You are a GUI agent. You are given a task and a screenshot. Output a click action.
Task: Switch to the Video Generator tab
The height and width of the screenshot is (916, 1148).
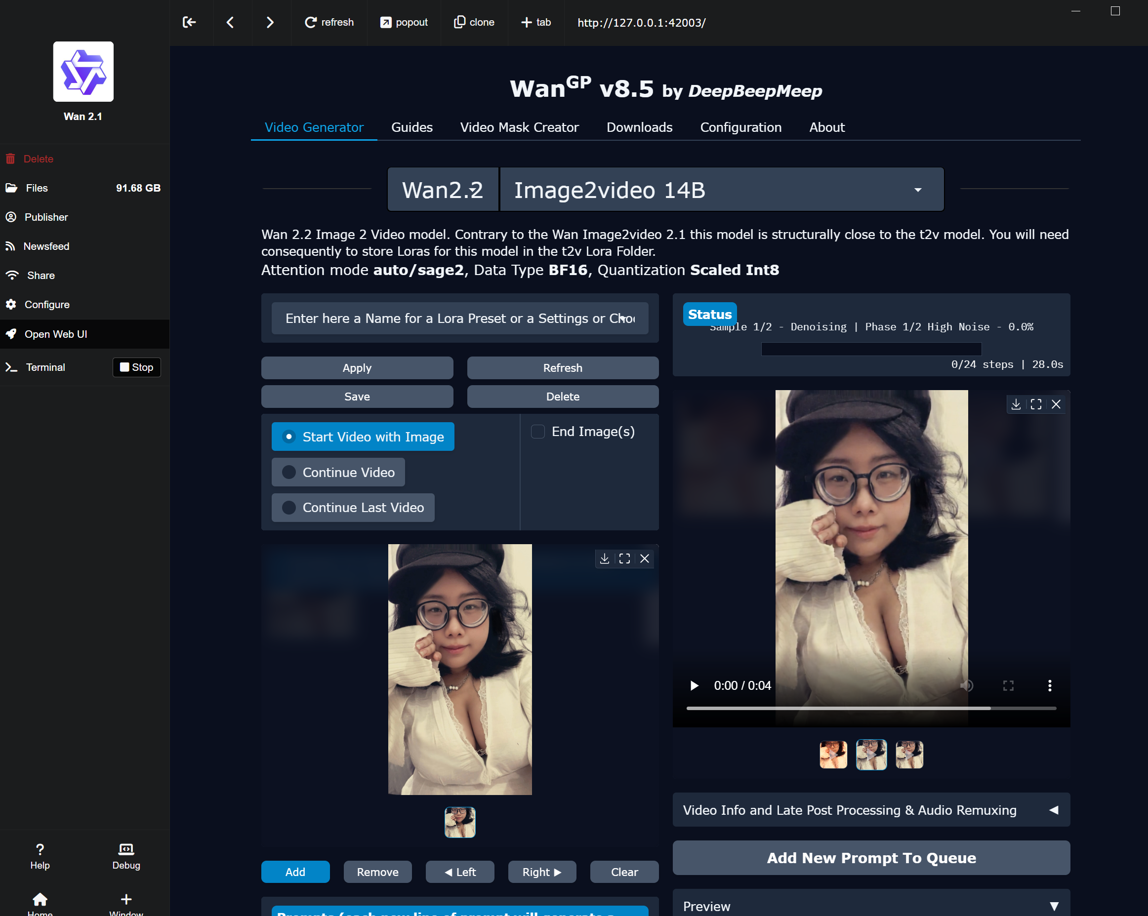314,127
